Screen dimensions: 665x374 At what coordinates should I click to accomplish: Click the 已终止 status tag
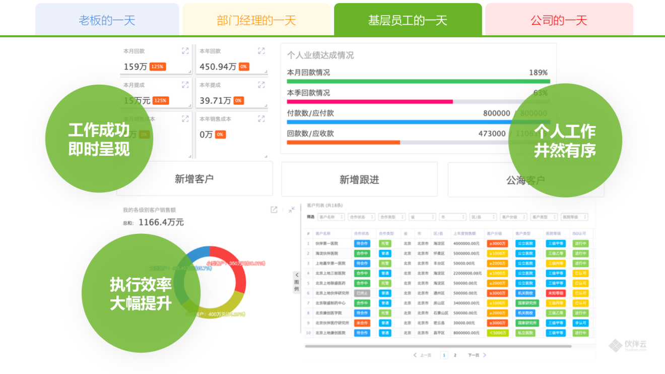pyautogui.click(x=362, y=293)
